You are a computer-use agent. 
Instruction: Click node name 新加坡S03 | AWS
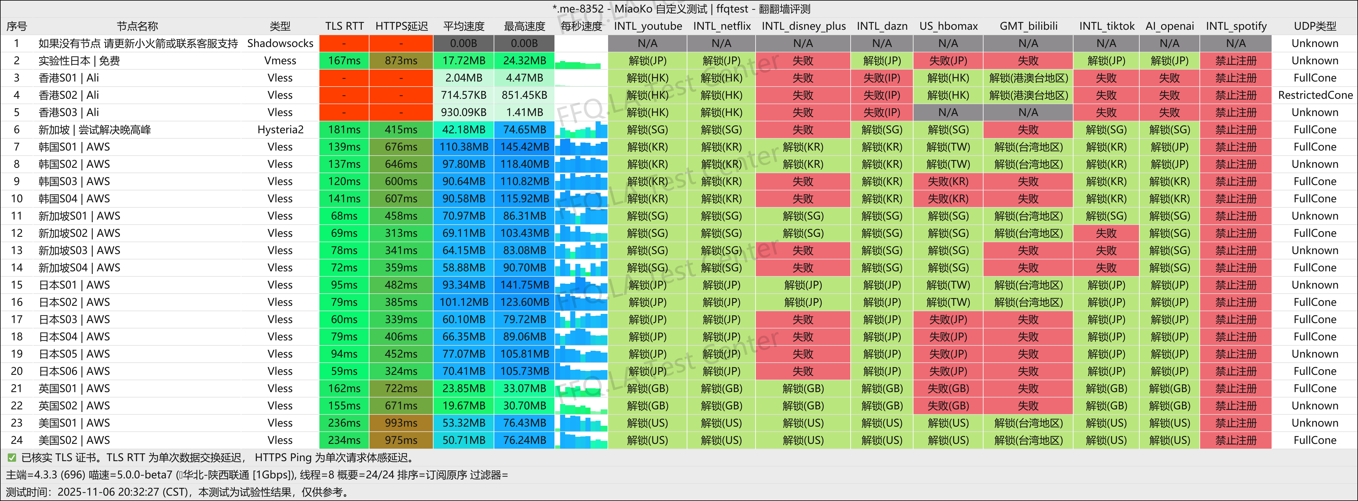click(x=79, y=250)
